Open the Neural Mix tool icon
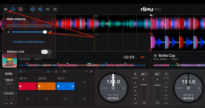This screenshot has height=108, width=205. coord(48,9)
